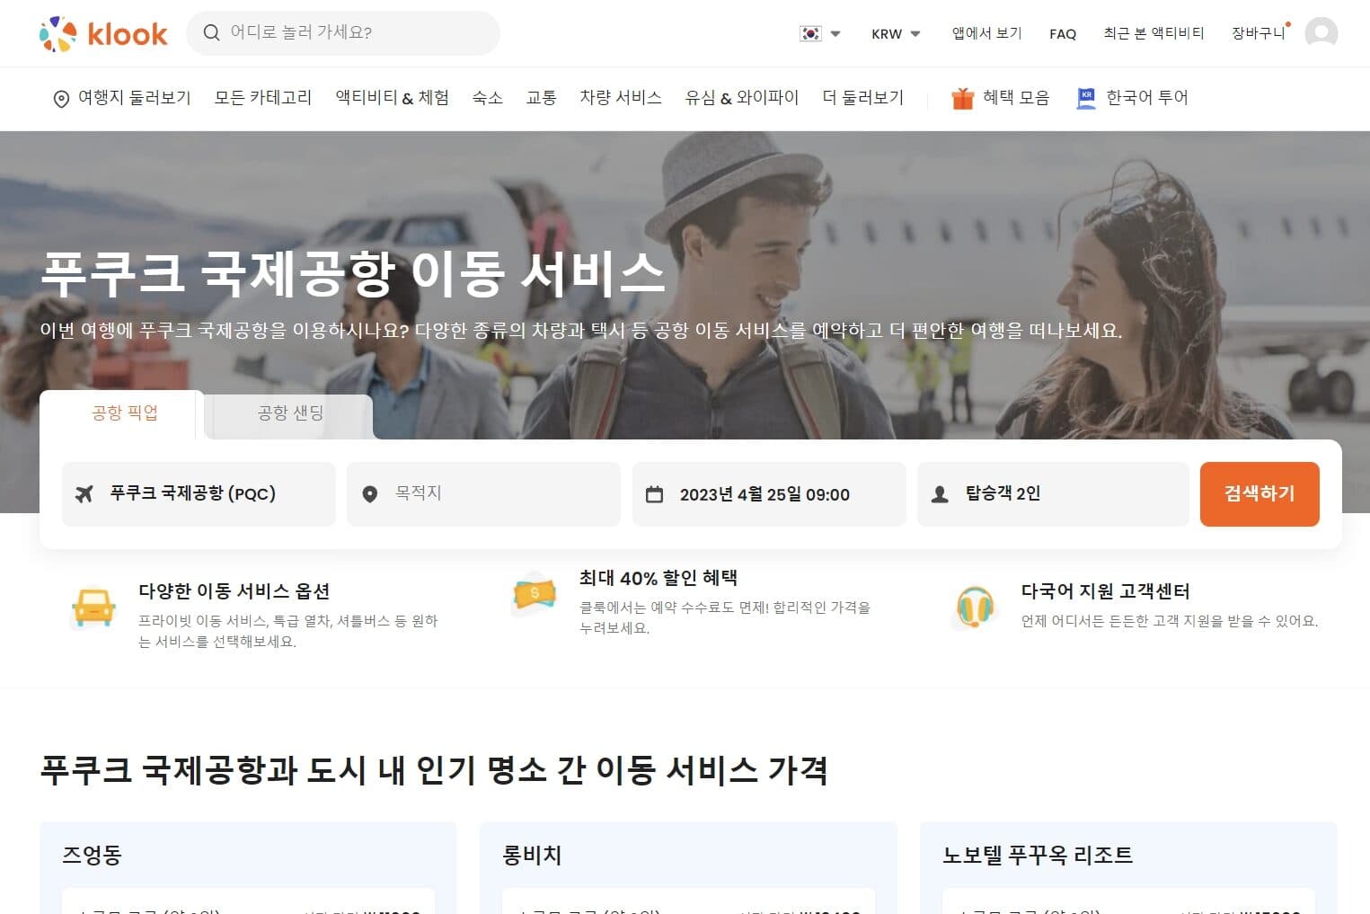Click the location pin for destinations
Screen dimensions: 1370x914
61,99
